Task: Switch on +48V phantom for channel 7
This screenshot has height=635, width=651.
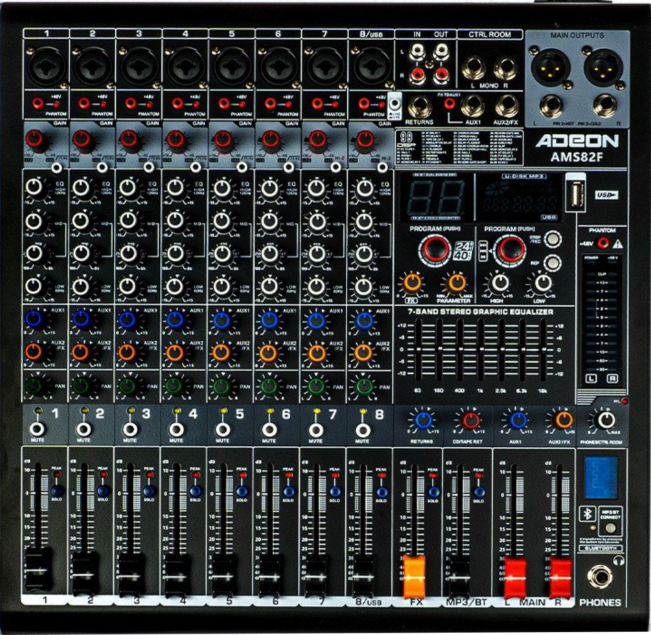Action: click(x=317, y=103)
